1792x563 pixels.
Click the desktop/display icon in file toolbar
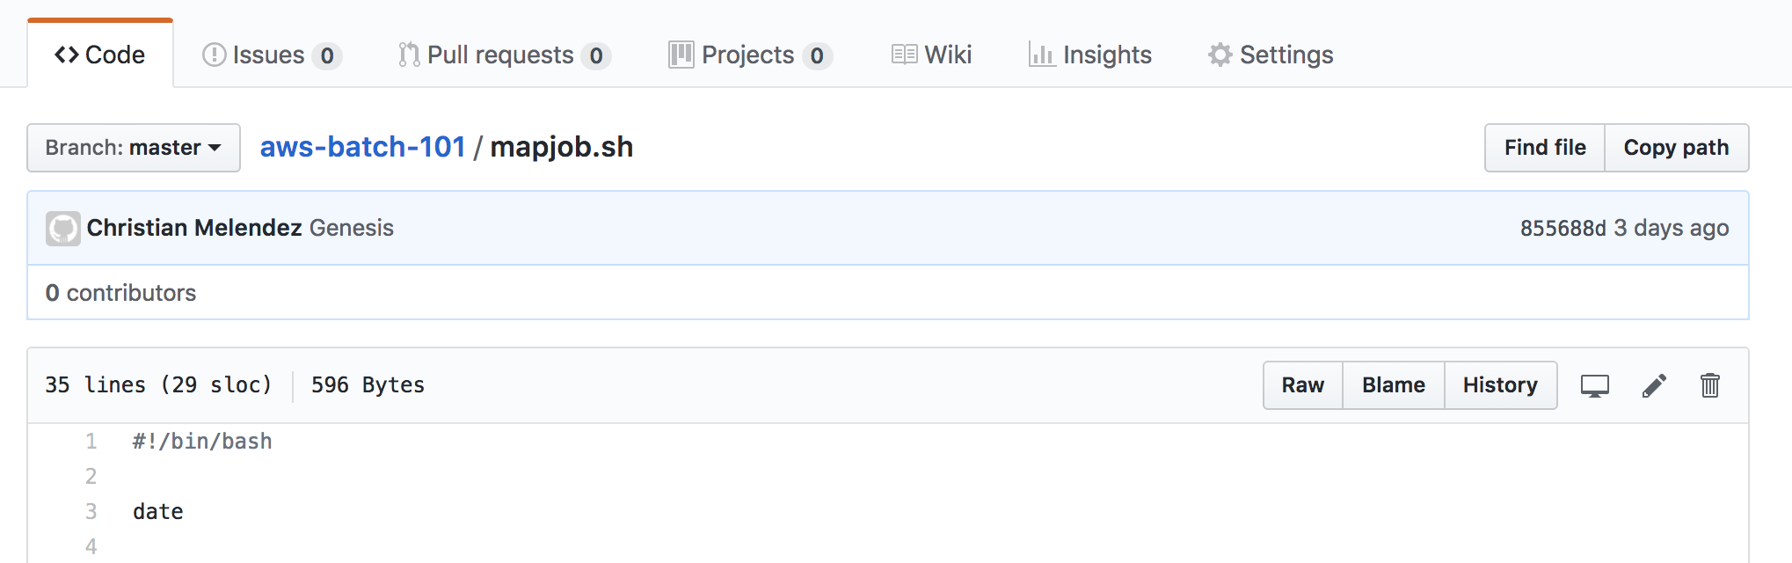point(1594,385)
